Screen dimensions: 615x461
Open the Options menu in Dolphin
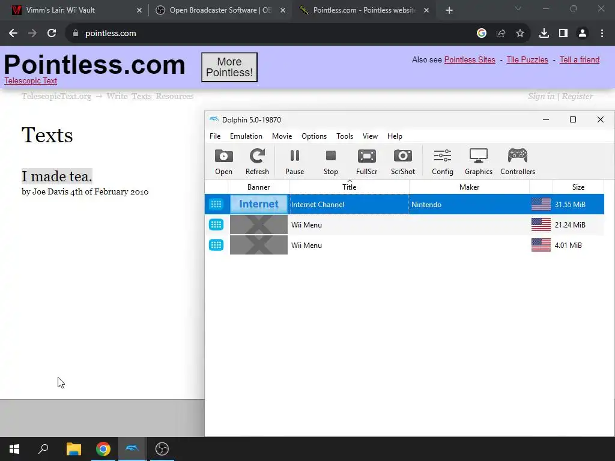pyautogui.click(x=314, y=136)
